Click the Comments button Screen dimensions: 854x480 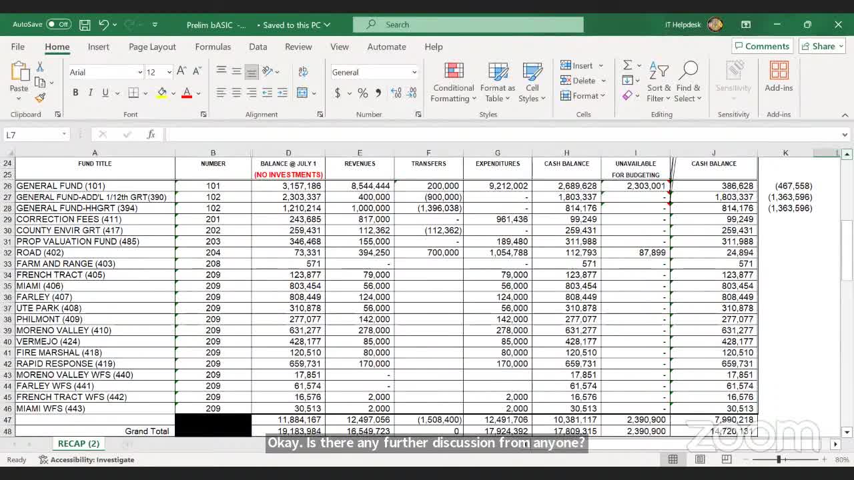(x=761, y=46)
